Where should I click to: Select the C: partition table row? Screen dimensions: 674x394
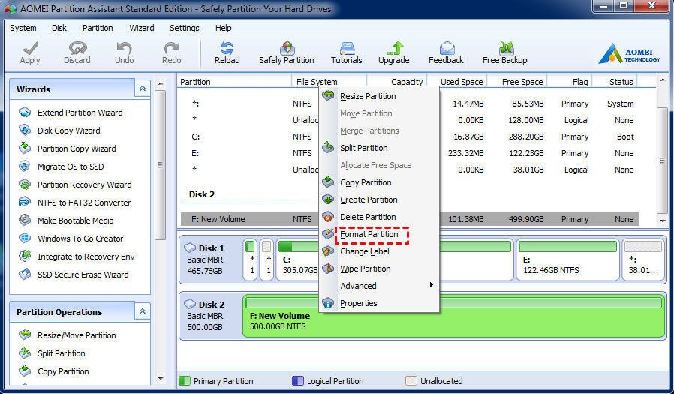[410, 137]
